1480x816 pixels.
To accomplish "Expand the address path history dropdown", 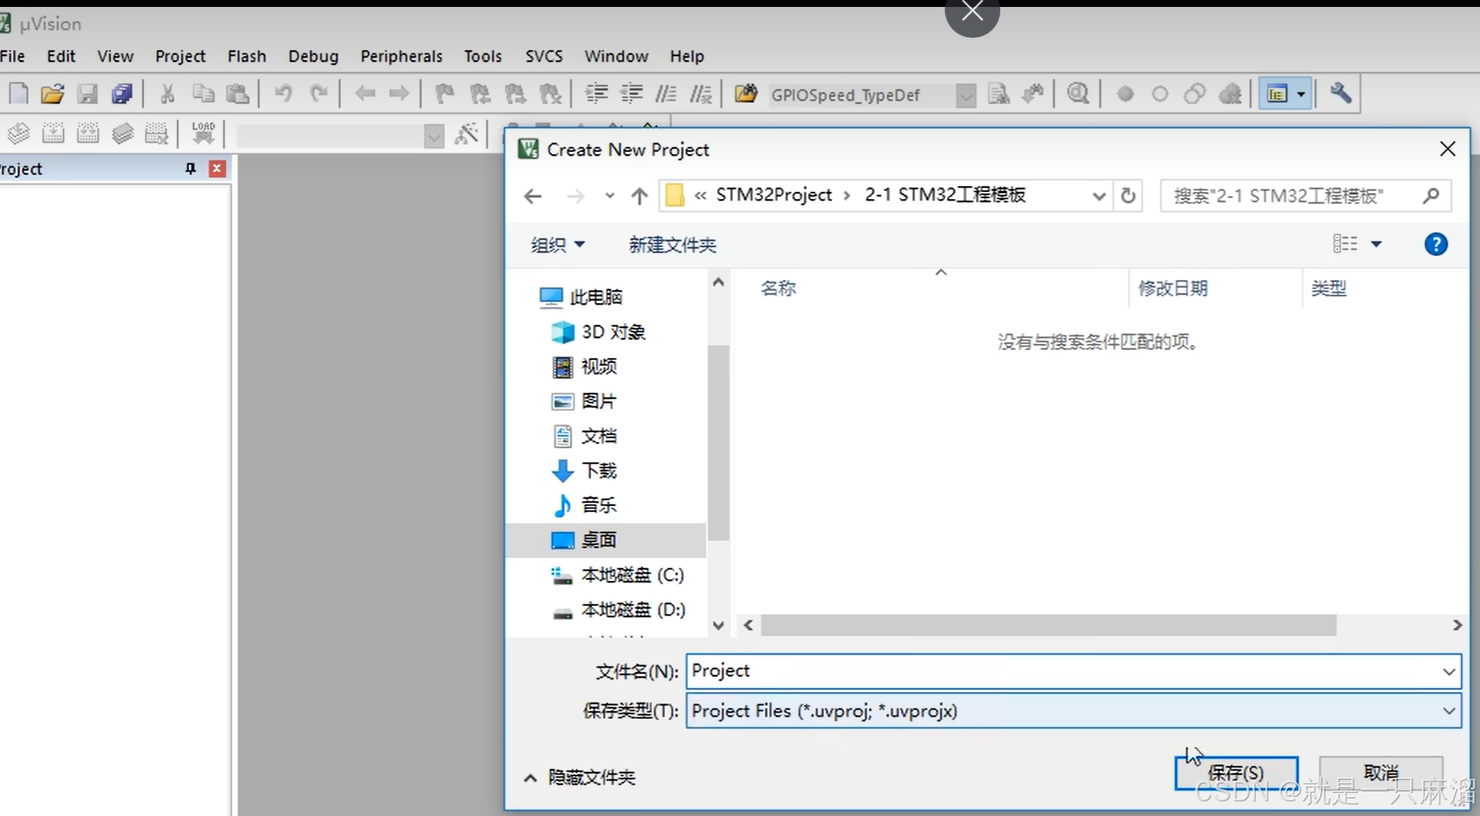I will tap(1099, 196).
